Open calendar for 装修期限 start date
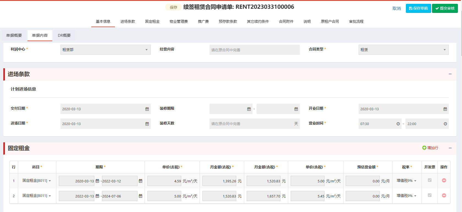 pyautogui.click(x=249, y=109)
